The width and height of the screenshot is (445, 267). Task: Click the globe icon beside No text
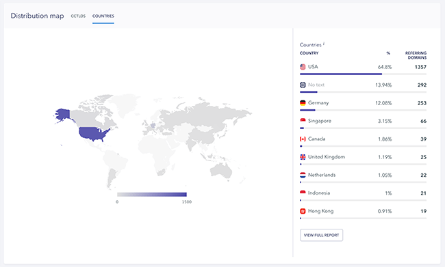(303, 85)
